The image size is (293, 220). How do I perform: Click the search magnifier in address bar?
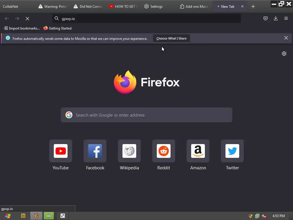click(56, 18)
